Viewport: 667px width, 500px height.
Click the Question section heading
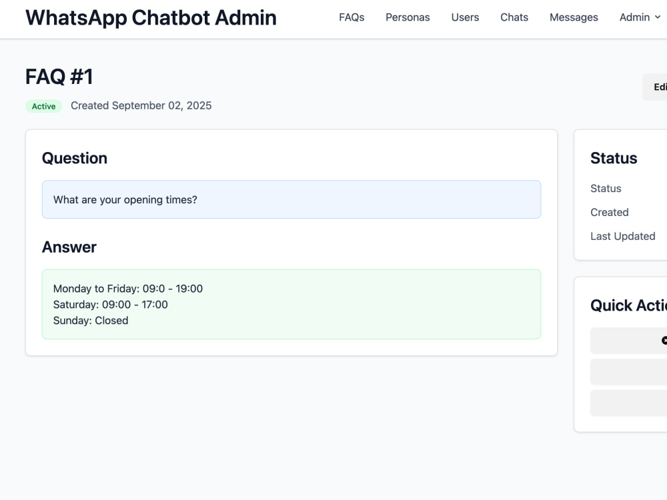(x=75, y=158)
